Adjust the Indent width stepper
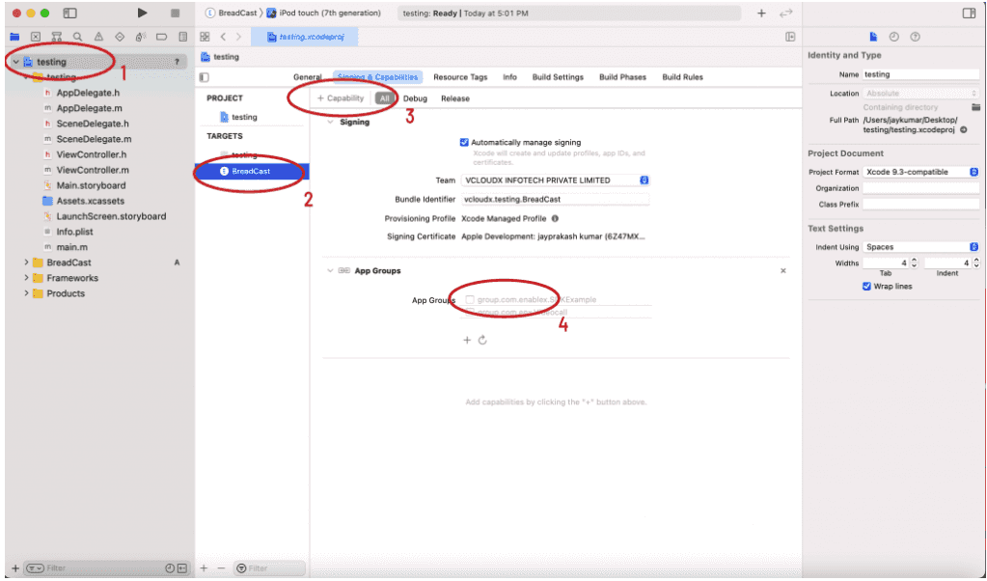The image size is (987, 581). (x=976, y=263)
